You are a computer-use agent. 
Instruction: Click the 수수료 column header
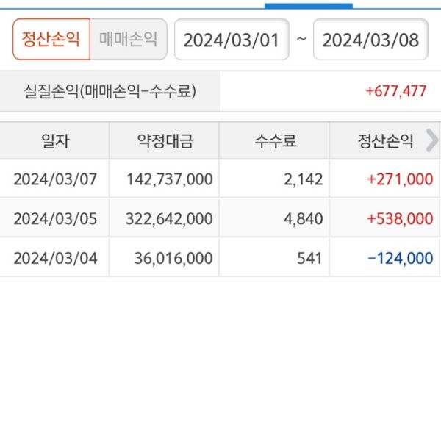[275, 140]
